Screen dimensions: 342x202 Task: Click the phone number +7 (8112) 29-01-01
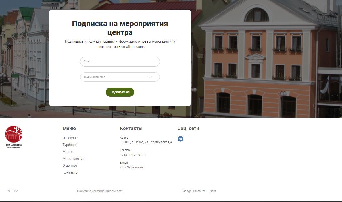pos(133,155)
